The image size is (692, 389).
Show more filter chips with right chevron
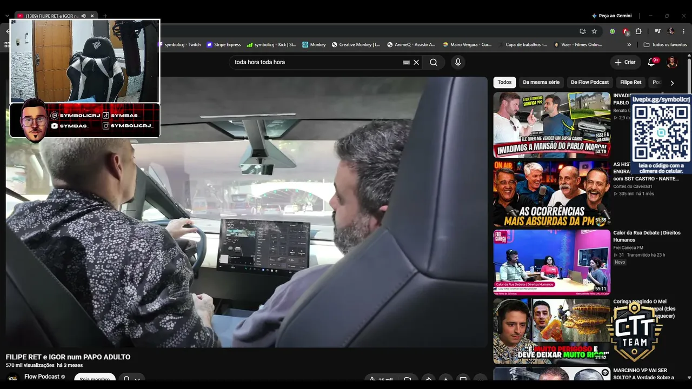coord(672,83)
